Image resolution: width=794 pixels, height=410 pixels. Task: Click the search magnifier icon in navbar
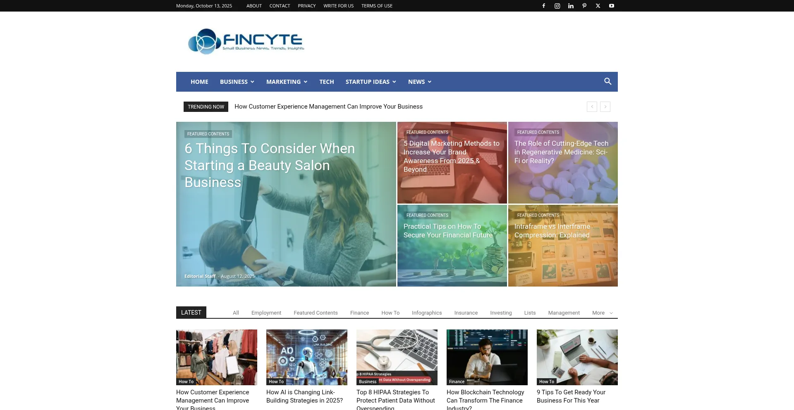607,81
